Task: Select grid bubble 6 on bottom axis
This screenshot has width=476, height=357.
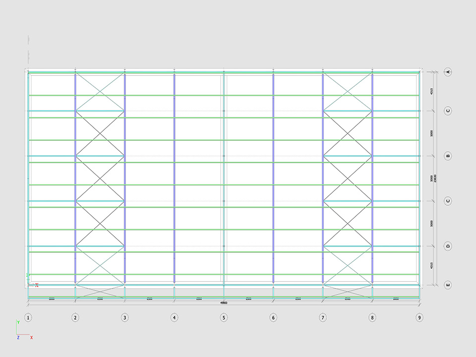Action: pos(273,317)
